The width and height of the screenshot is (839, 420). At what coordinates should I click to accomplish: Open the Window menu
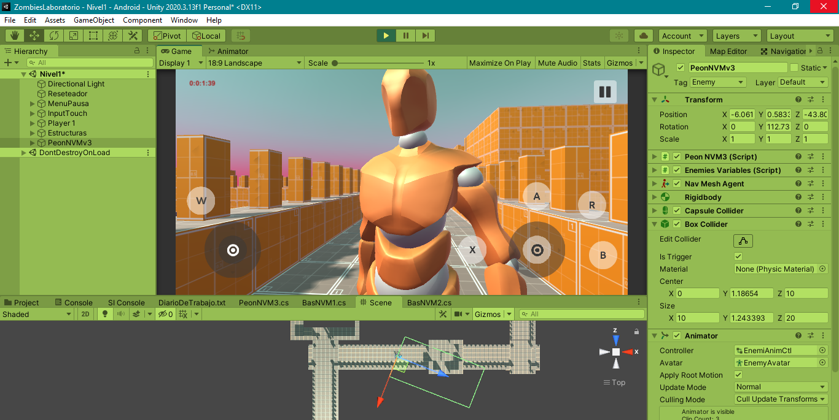coord(184,20)
